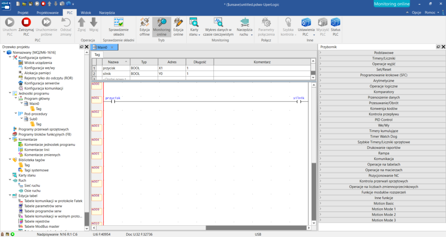The width and height of the screenshot is (446, 237).
Task: Select the PLC ribbon tab
Action: click(70, 13)
